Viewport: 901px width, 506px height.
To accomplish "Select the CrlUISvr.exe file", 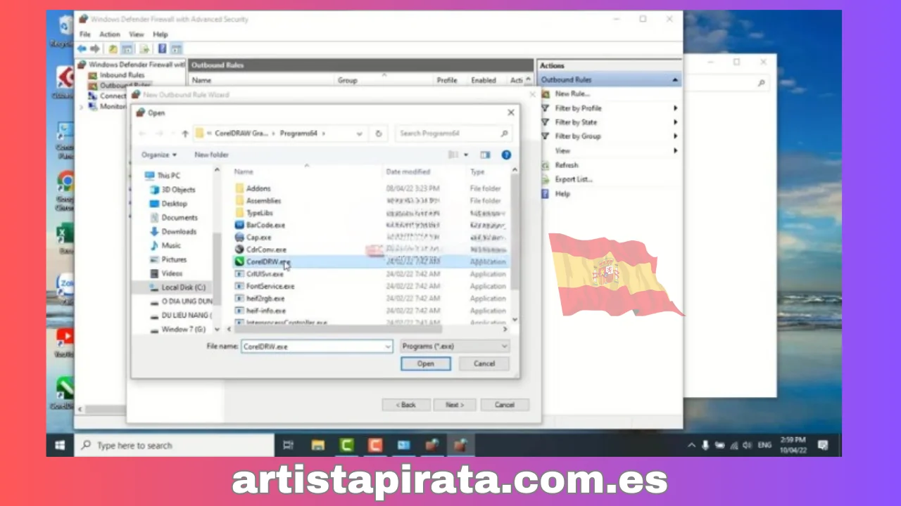I will (x=265, y=274).
